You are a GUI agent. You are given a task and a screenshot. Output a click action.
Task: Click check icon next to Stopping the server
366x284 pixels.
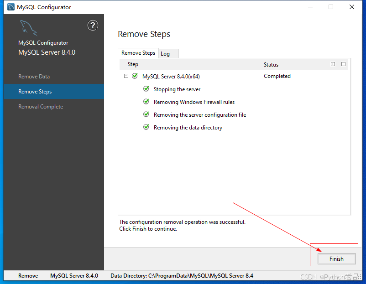(146, 89)
